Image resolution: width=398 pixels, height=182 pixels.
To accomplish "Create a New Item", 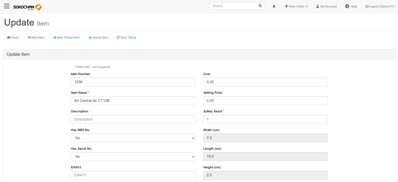I will (36, 38).
